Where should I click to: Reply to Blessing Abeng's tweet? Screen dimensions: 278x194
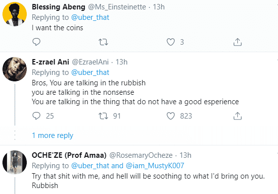point(36,42)
